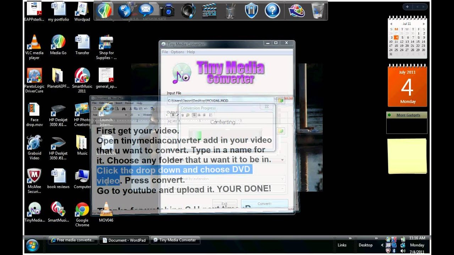Open the Windows Start menu
The width and height of the screenshot is (454, 255).
(x=32, y=244)
